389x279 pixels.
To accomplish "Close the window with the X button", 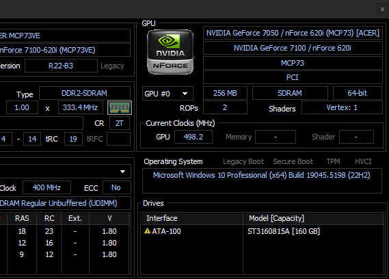I will (x=382, y=9).
